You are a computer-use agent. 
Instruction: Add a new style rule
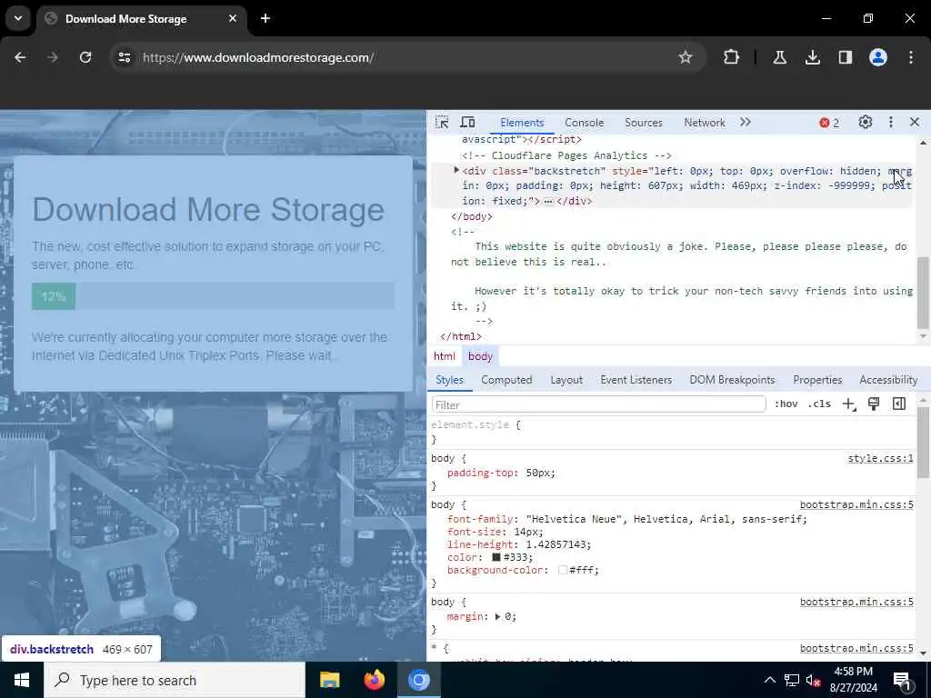849,404
